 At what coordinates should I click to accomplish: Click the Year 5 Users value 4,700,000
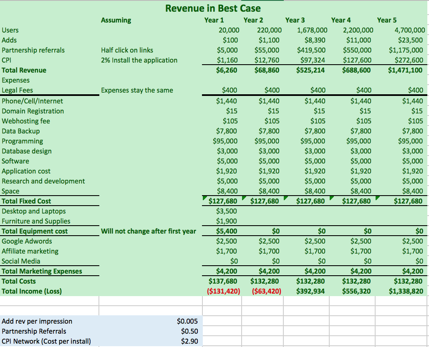(x=409, y=30)
